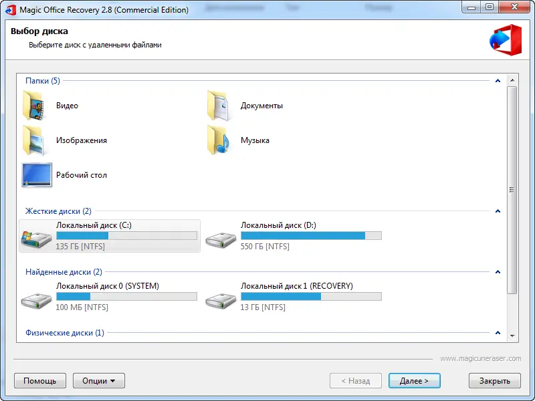The image size is (535, 401).
Task: Click the Magic Office Recovery title icon
Action: tap(11, 9)
